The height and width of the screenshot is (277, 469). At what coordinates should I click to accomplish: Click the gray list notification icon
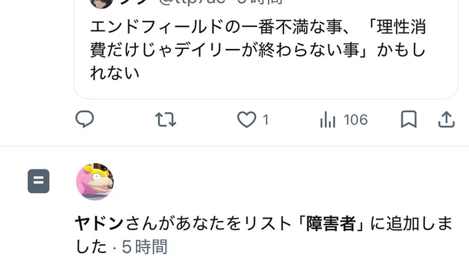[39, 181]
